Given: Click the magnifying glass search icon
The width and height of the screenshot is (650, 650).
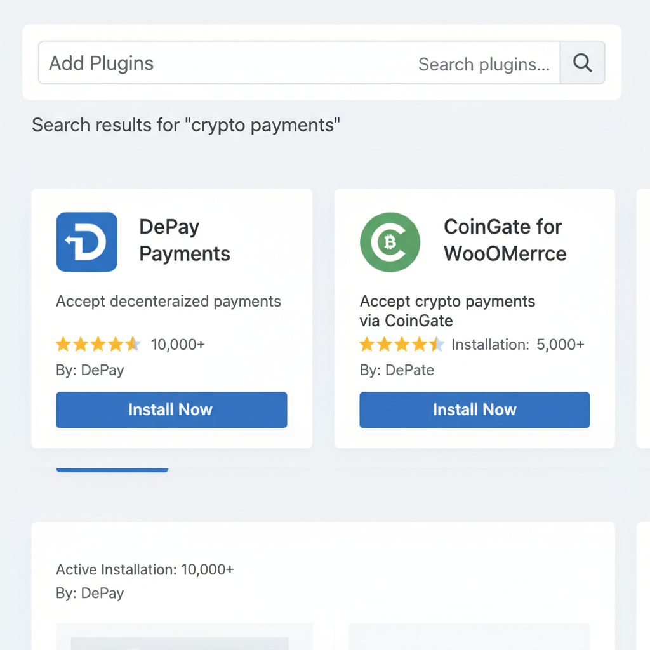Looking at the screenshot, I should [x=582, y=63].
